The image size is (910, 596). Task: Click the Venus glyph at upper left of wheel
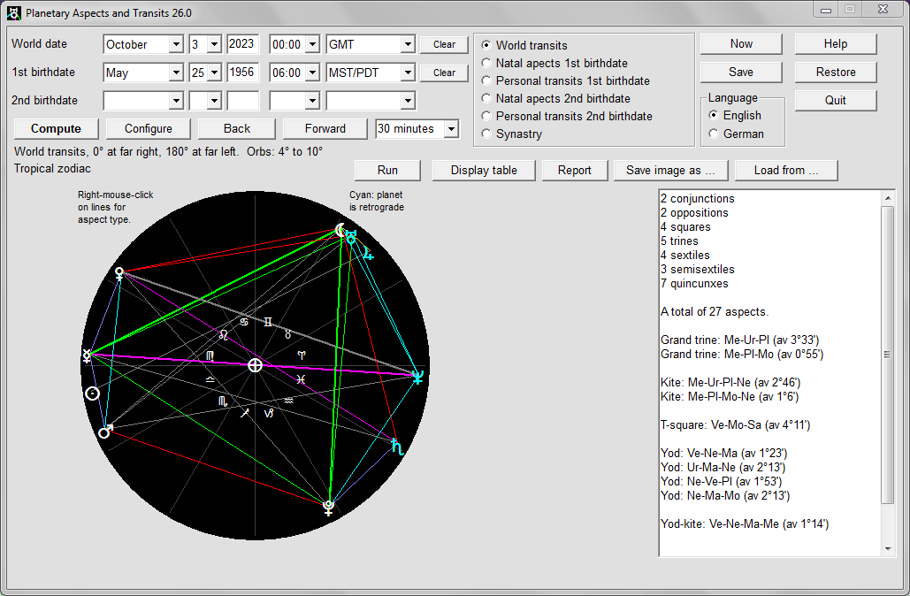(119, 274)
